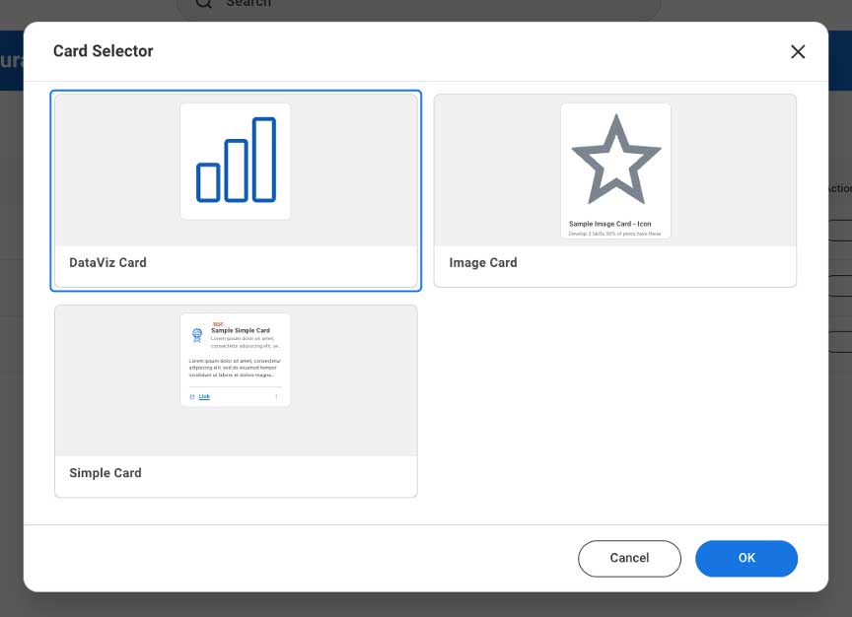This screenshot has width=852, height=617.
Task: Click the bar chart icon on DataViz Card
Action: coord(235,161)
